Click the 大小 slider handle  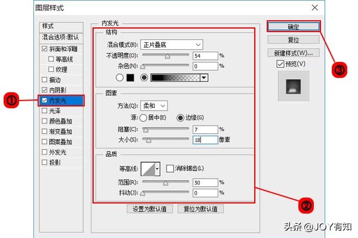point(149,140)
